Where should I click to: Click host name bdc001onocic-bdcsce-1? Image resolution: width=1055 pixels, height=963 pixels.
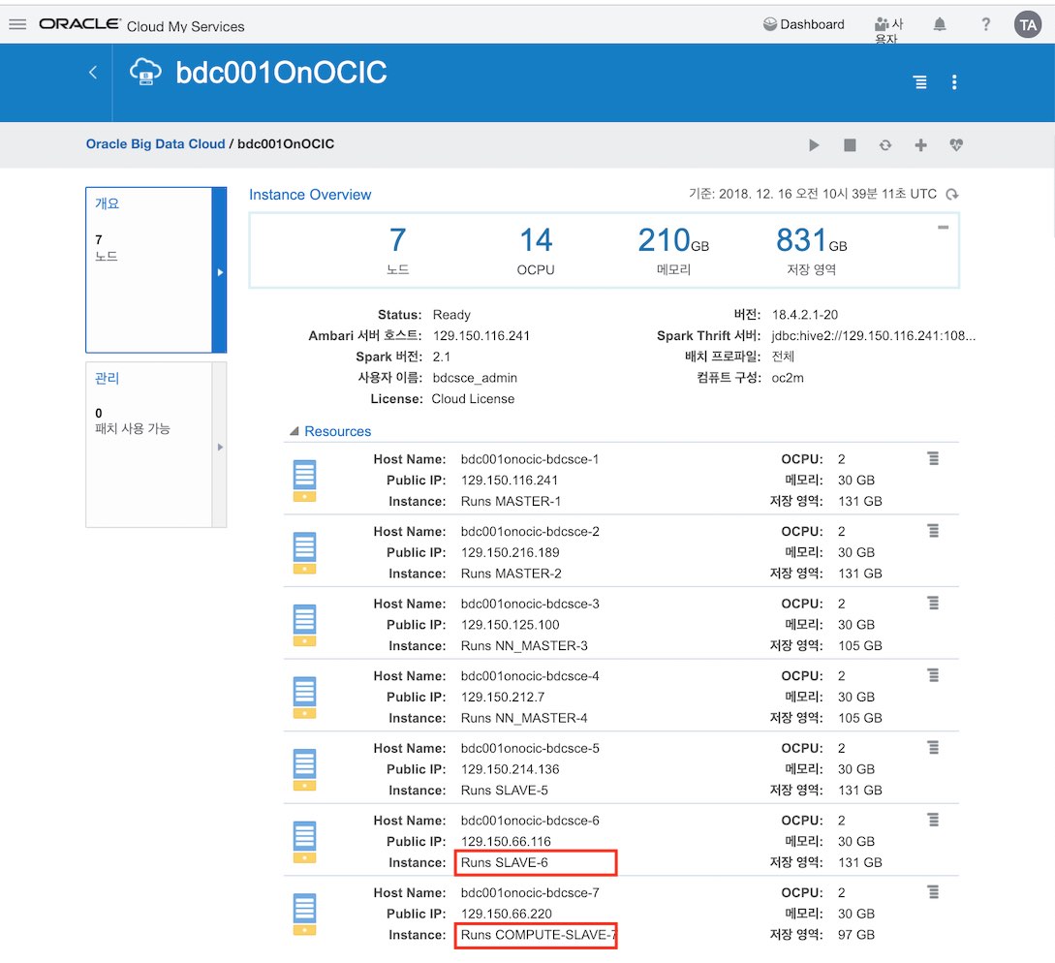tap(530, 459)
